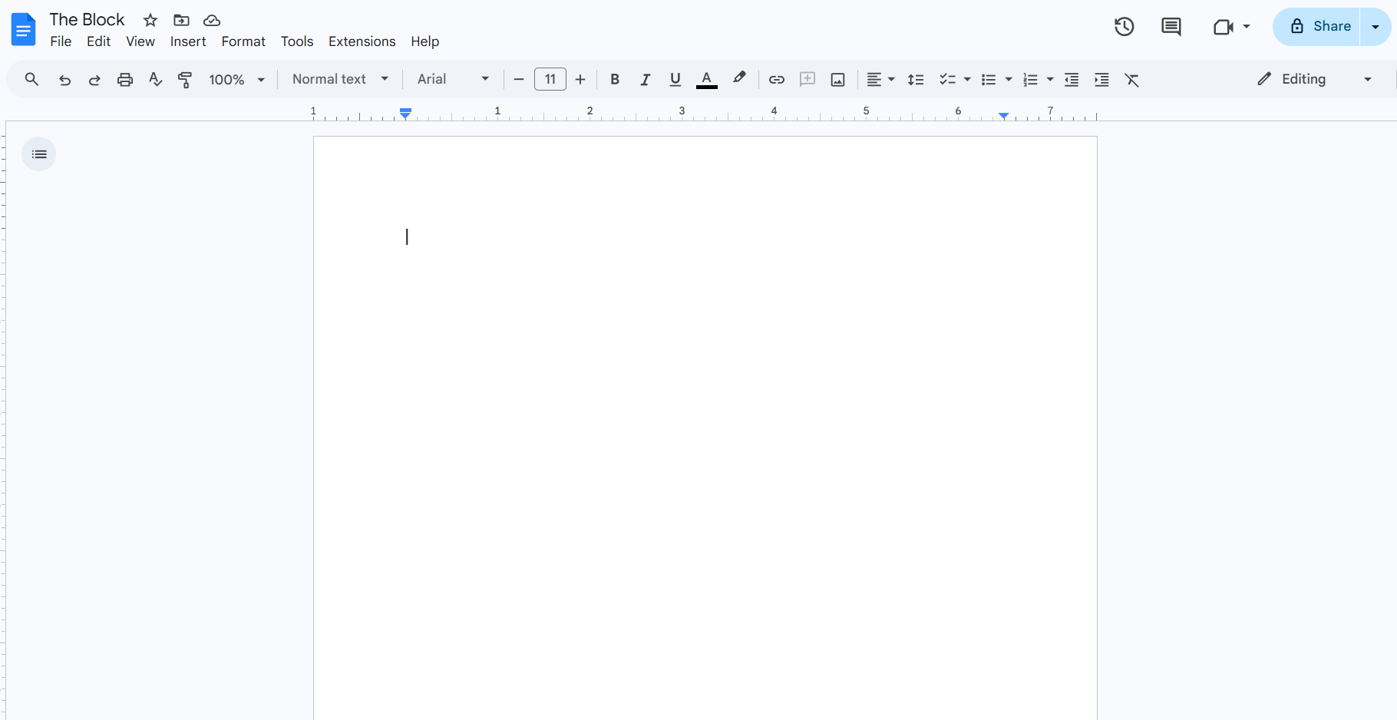
Task: Expand the checklist options arrow
Action: (x=967, y=80)
